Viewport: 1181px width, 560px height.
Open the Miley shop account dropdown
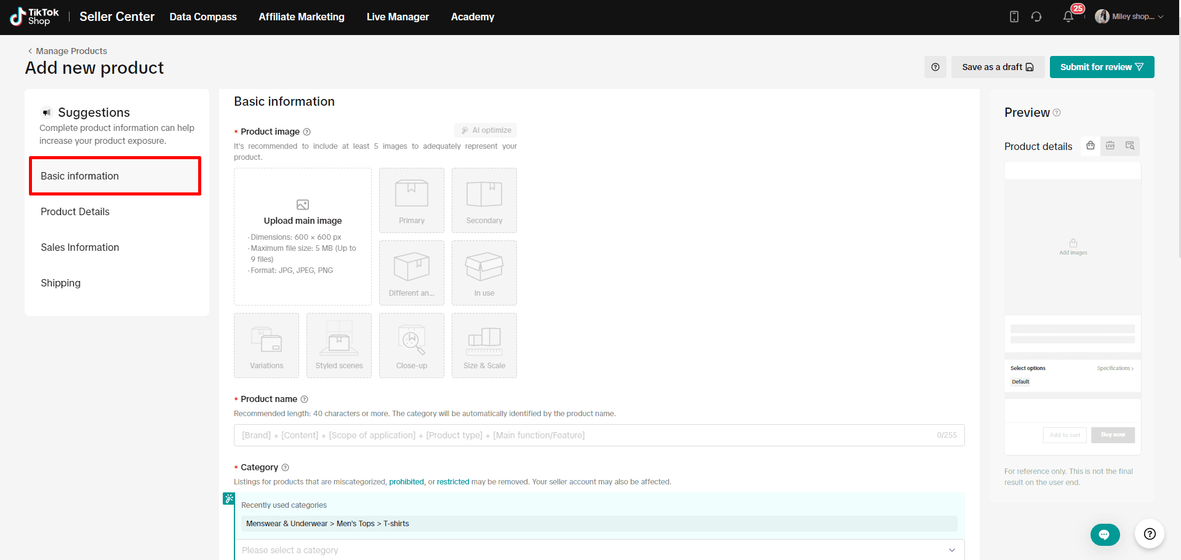[x=1129, y=17]
